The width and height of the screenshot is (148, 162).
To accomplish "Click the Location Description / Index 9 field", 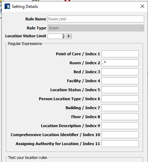I will (x=120, y=126).
